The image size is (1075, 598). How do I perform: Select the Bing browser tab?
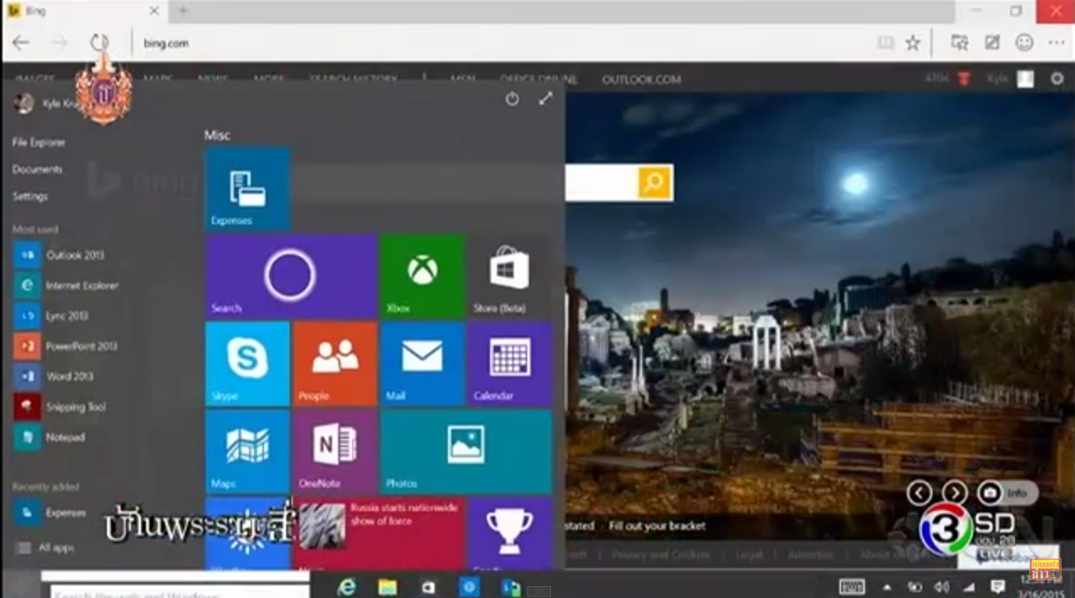click(x=84, y=11)
